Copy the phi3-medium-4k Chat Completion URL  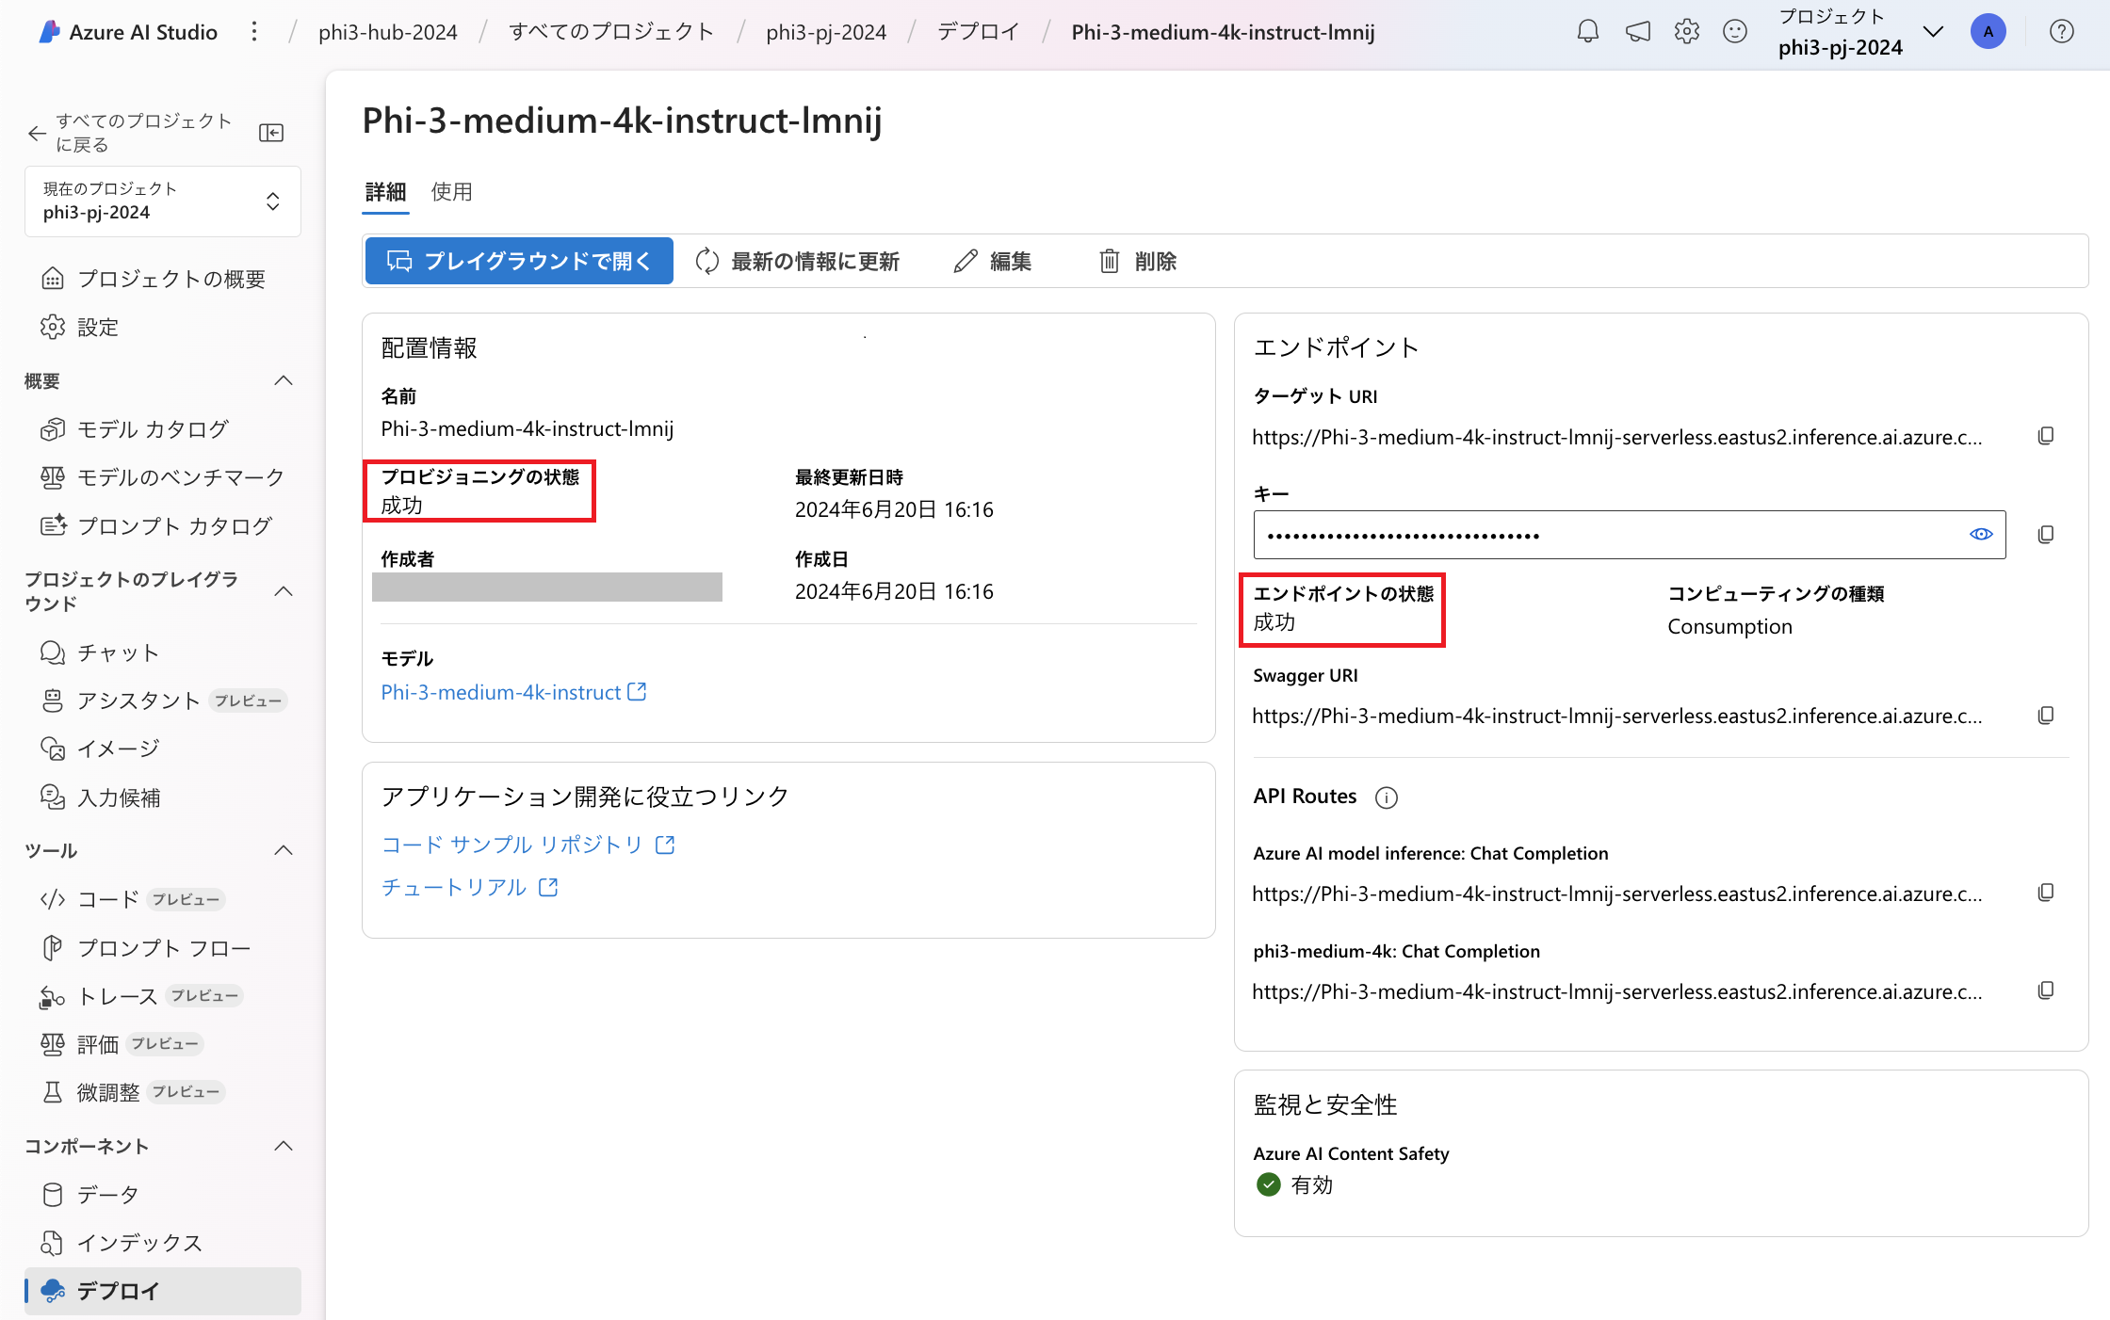click(x=2046, y=990)
